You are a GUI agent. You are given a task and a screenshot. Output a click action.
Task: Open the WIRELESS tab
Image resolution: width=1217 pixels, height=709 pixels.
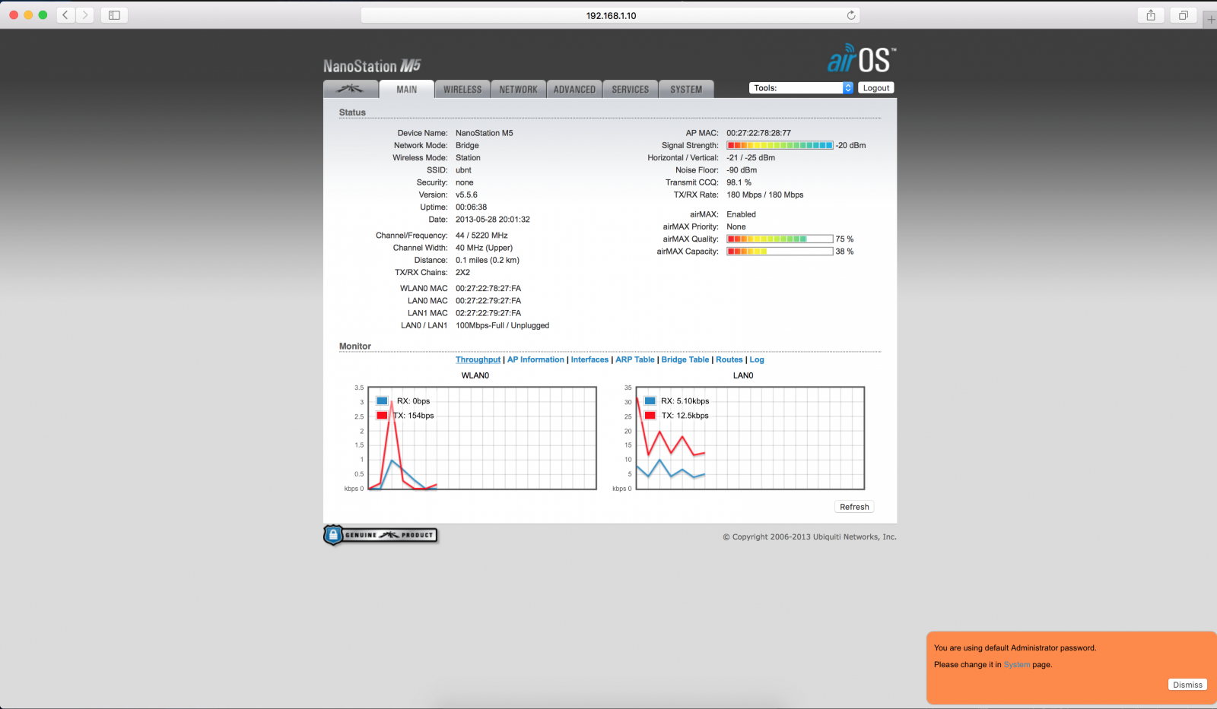pyautogui.click(x=462, y=89)
